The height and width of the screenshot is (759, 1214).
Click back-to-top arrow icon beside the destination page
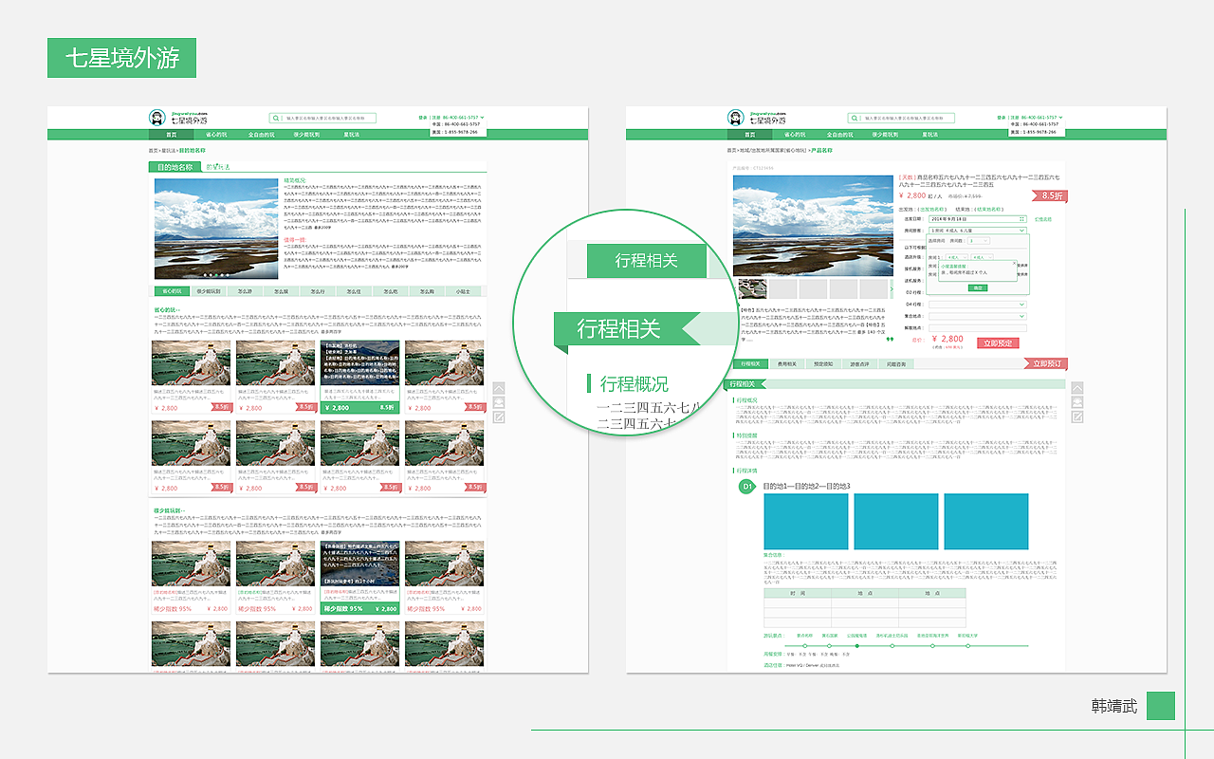tap(499, 388)
